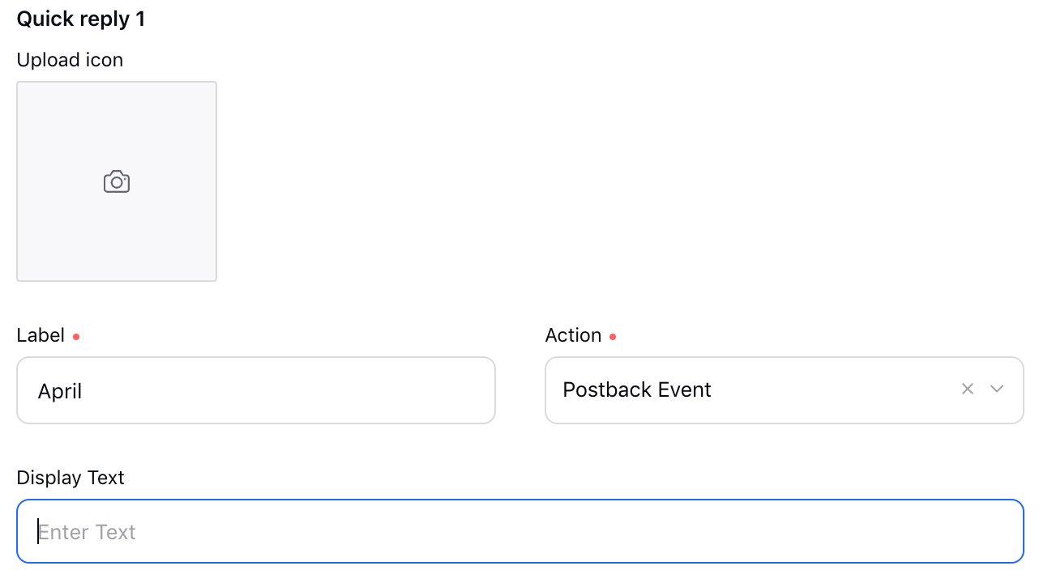Place cursor on the word April

pos(60,392)
